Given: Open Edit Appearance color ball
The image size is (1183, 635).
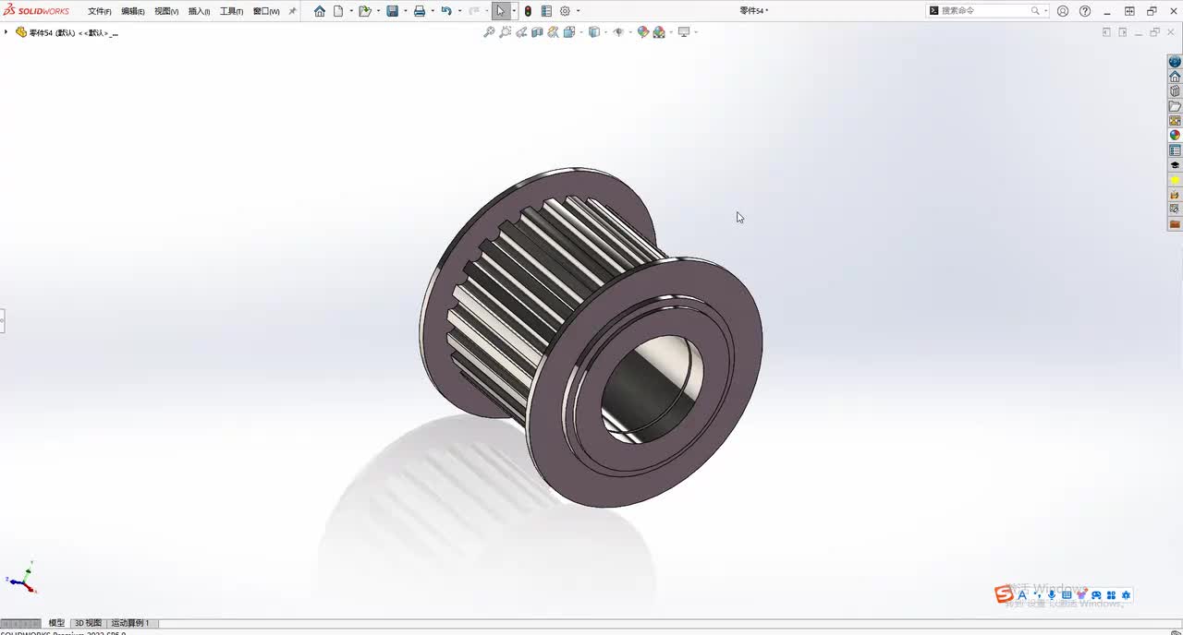Looking at the screenshot, I should click(643, 32).
